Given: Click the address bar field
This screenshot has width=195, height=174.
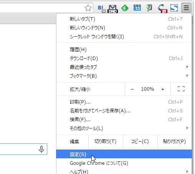Looking at the screenshot, I should pyautogui.click(x=46, y=8).
